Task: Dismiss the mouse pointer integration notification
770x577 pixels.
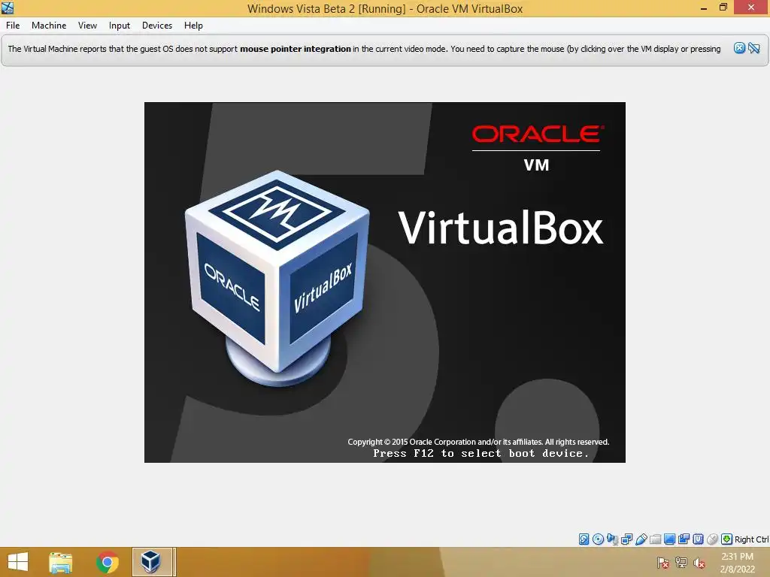Action: [x=739, y=48]
